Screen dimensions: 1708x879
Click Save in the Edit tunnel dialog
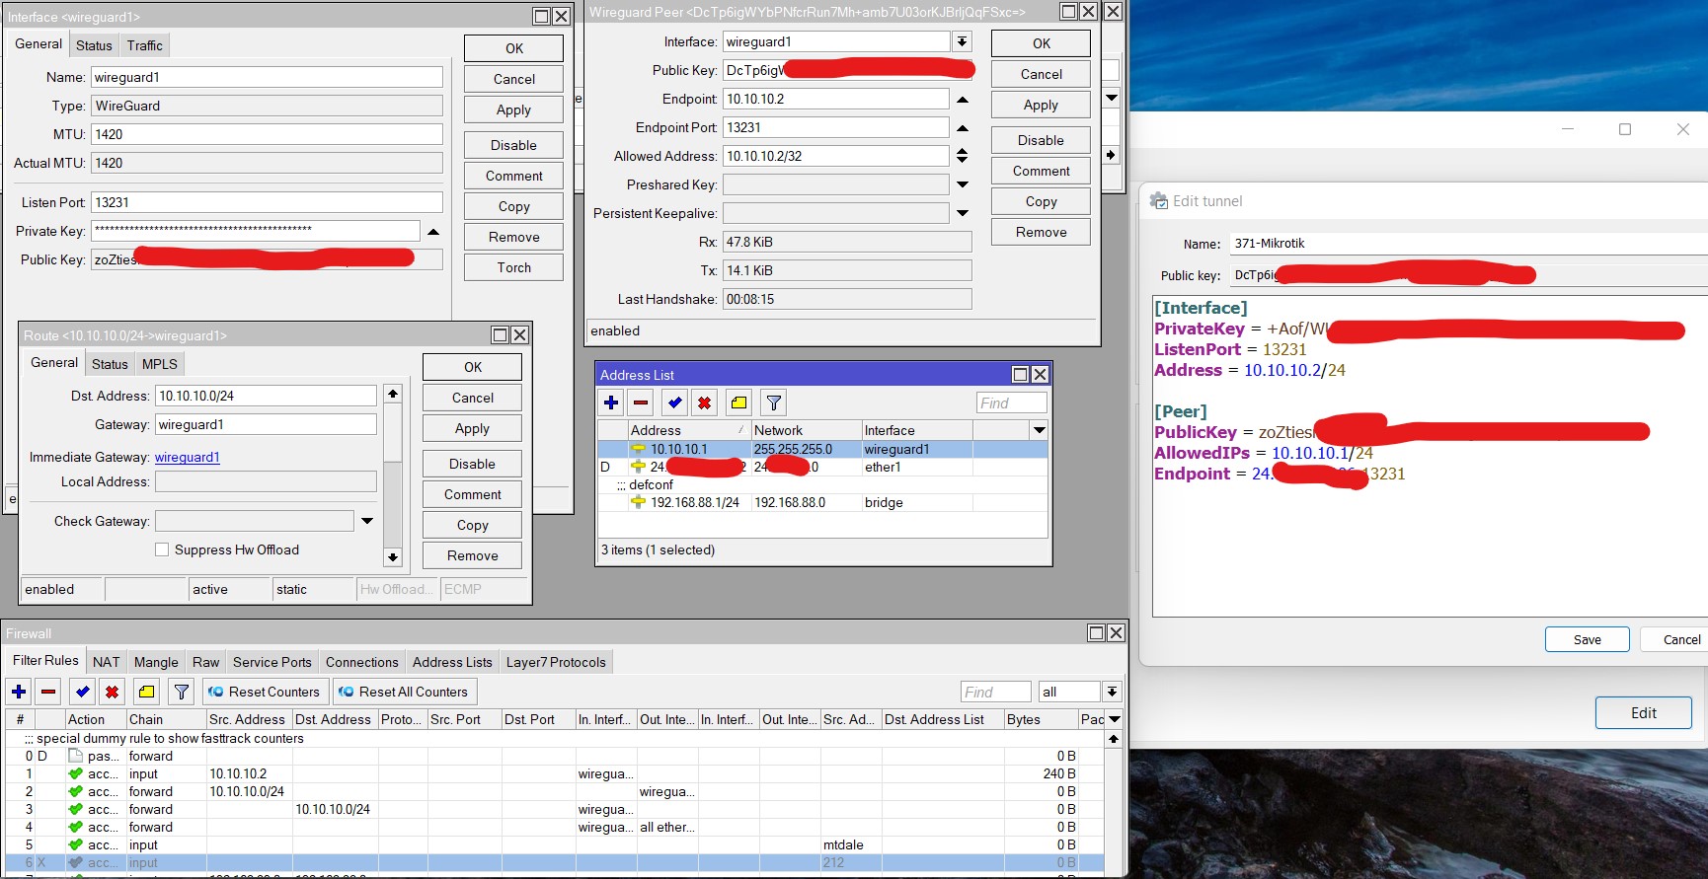pos(1588,639)
